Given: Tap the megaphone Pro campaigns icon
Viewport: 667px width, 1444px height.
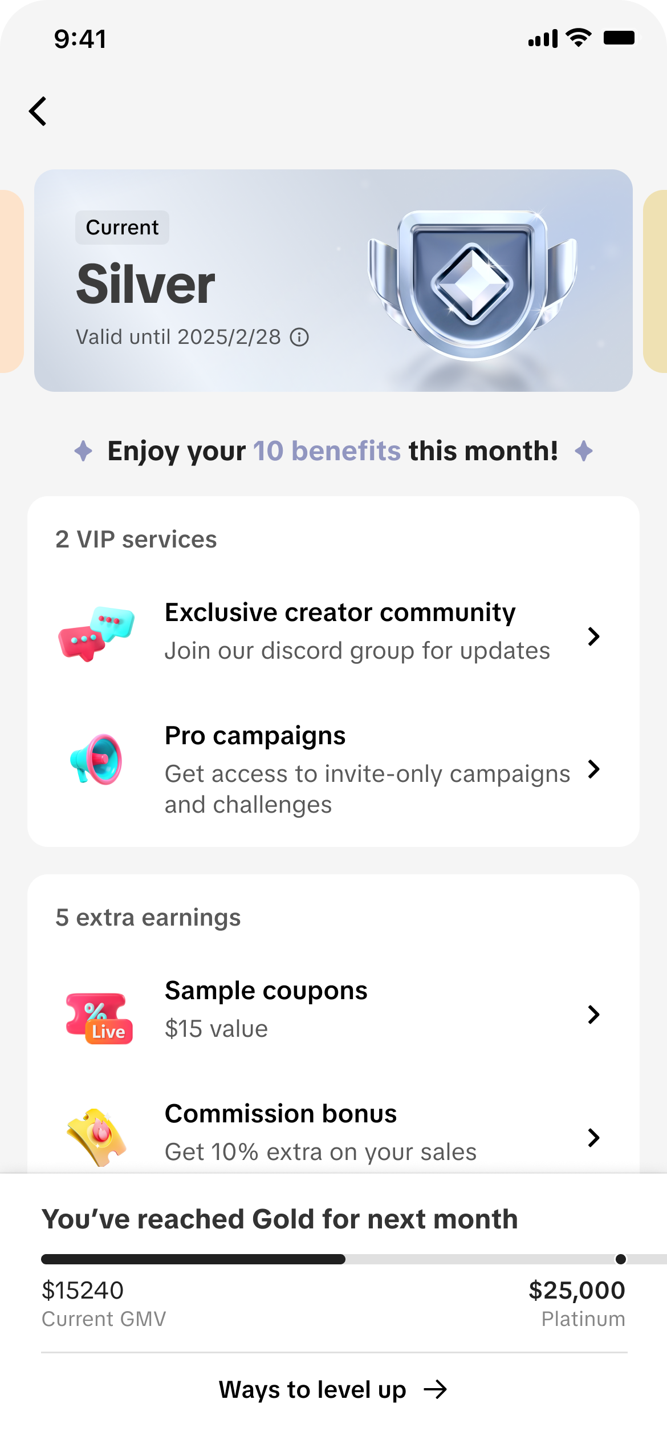Looking at the screenshot, I should [x=96, y=759].
